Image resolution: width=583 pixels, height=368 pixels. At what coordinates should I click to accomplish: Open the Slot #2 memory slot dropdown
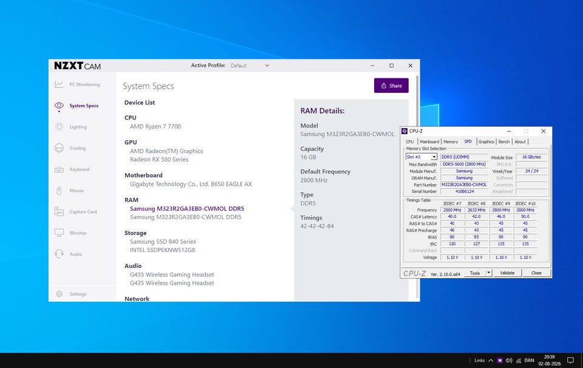tap(421, 157)
